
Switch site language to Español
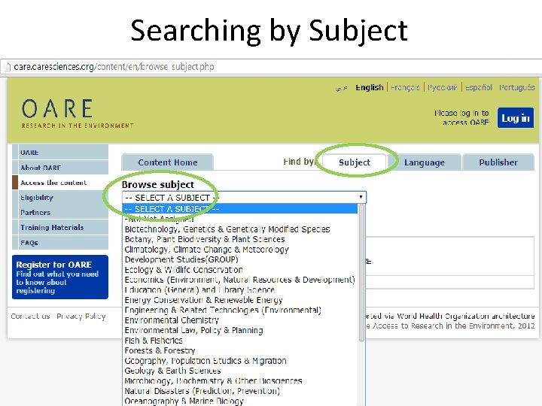click(479, 87)
